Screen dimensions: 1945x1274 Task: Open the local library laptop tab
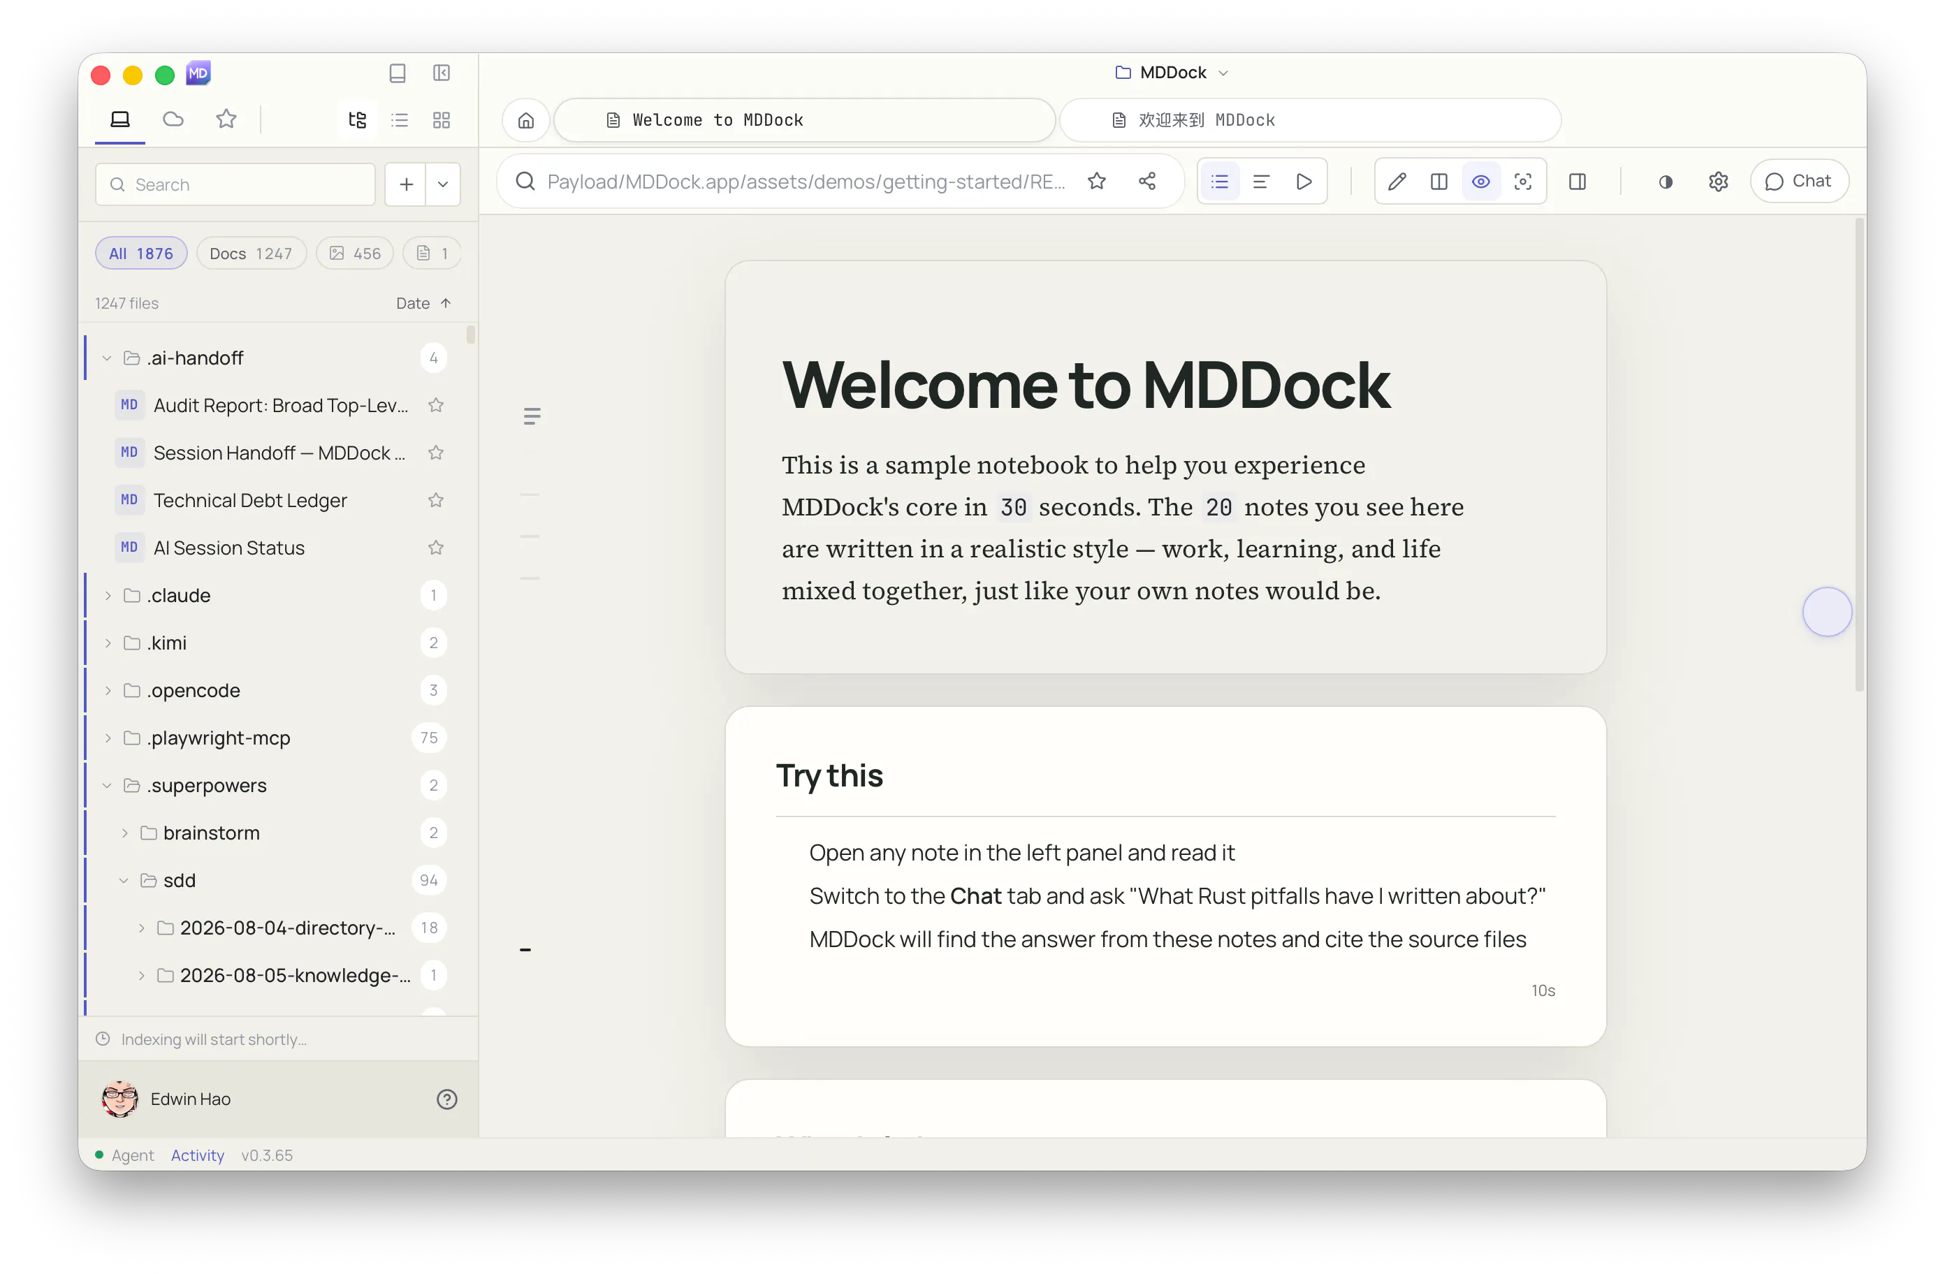120,119
